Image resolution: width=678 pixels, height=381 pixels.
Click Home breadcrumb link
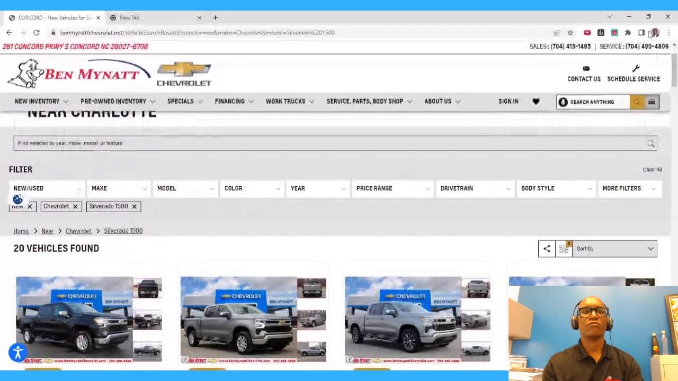(x=21, y=231)
